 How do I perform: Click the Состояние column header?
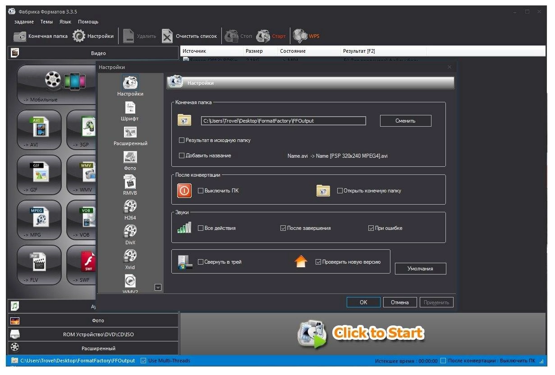point(309,51)
